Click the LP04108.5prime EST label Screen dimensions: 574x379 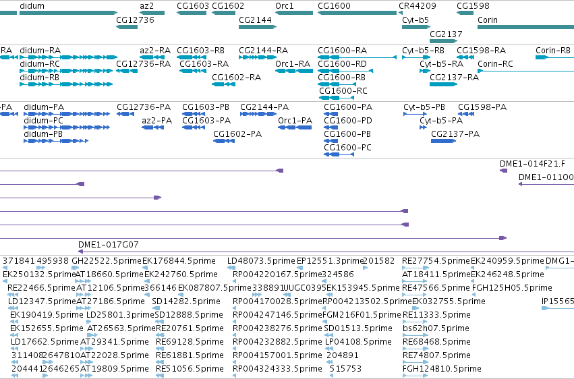[x=358, y=342]
